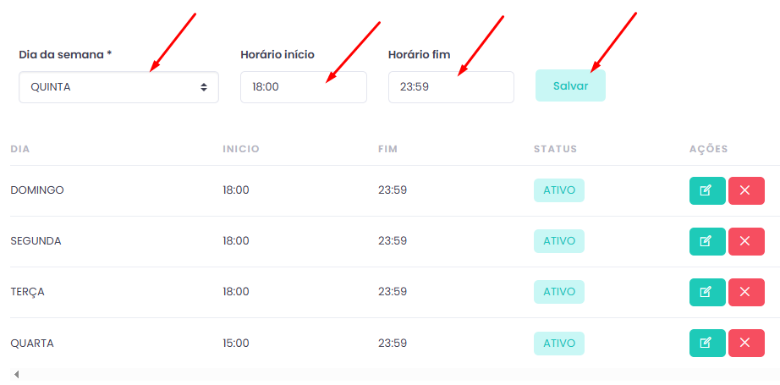The height and width of the screenshot is (385, 780).
Task: Delete the TERÇA schedule row
Action: coord(745,292)
